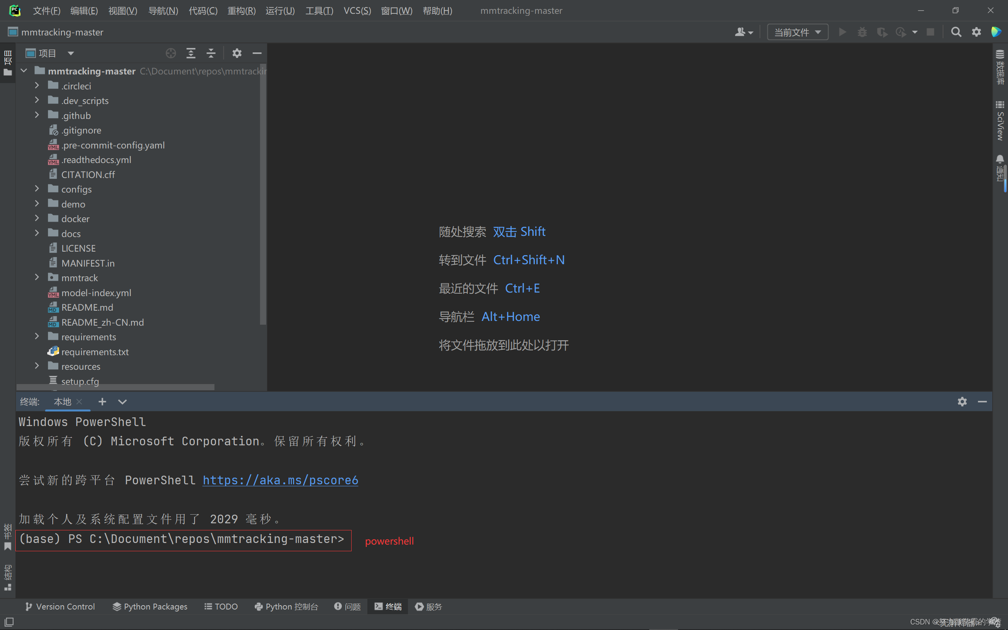Viewport: 1008px width, 630px height.
Task: Click the horizontal scrollbar in the project panel
Action: click(x=115, y=387)
